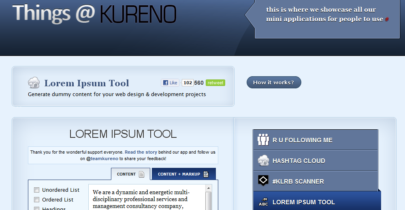Screen dimensions: 405x210
Task: Tick the Headings checkbox
Action: (x=37, y=208)
